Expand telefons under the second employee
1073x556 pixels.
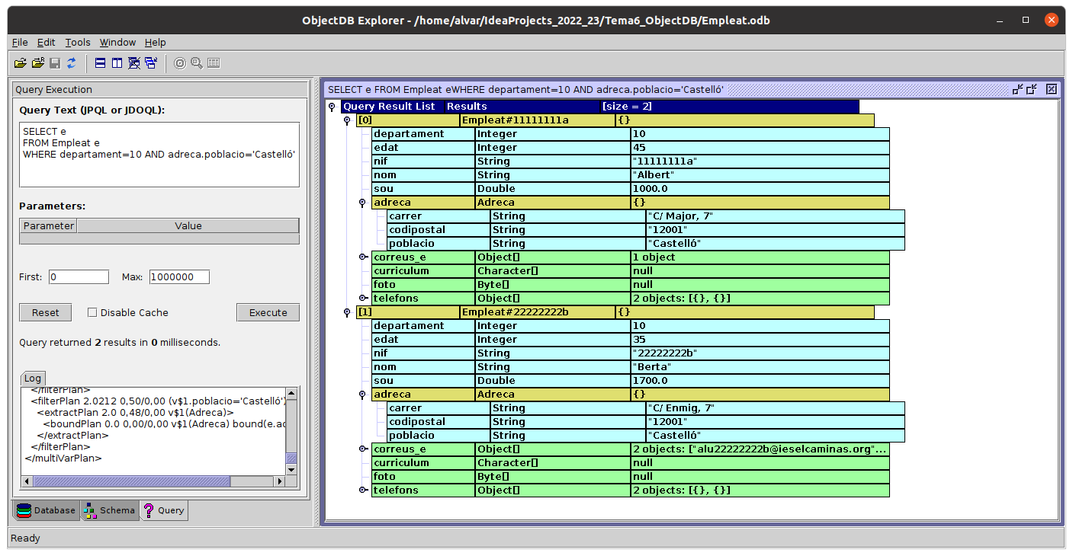coord(362,490)
